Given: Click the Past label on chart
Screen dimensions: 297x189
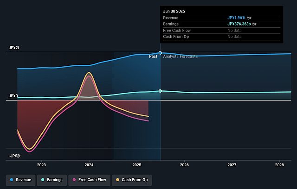Looking at the screenshot, I should point(153,57).
